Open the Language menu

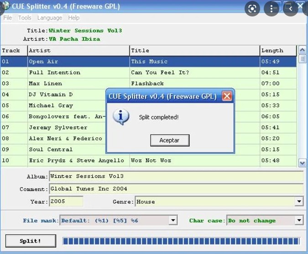point(50,18)
